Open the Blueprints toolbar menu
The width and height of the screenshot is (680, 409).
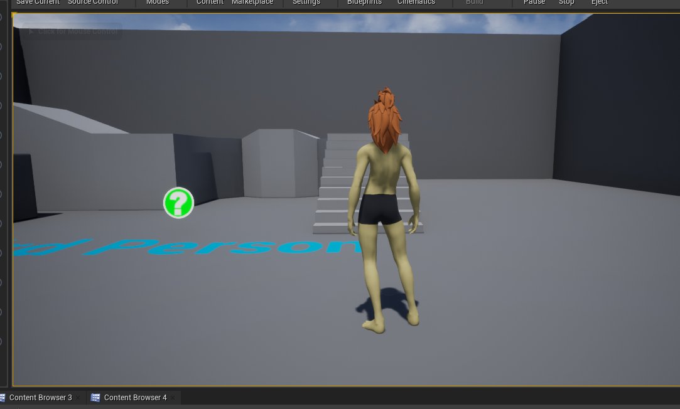point(364,3)
